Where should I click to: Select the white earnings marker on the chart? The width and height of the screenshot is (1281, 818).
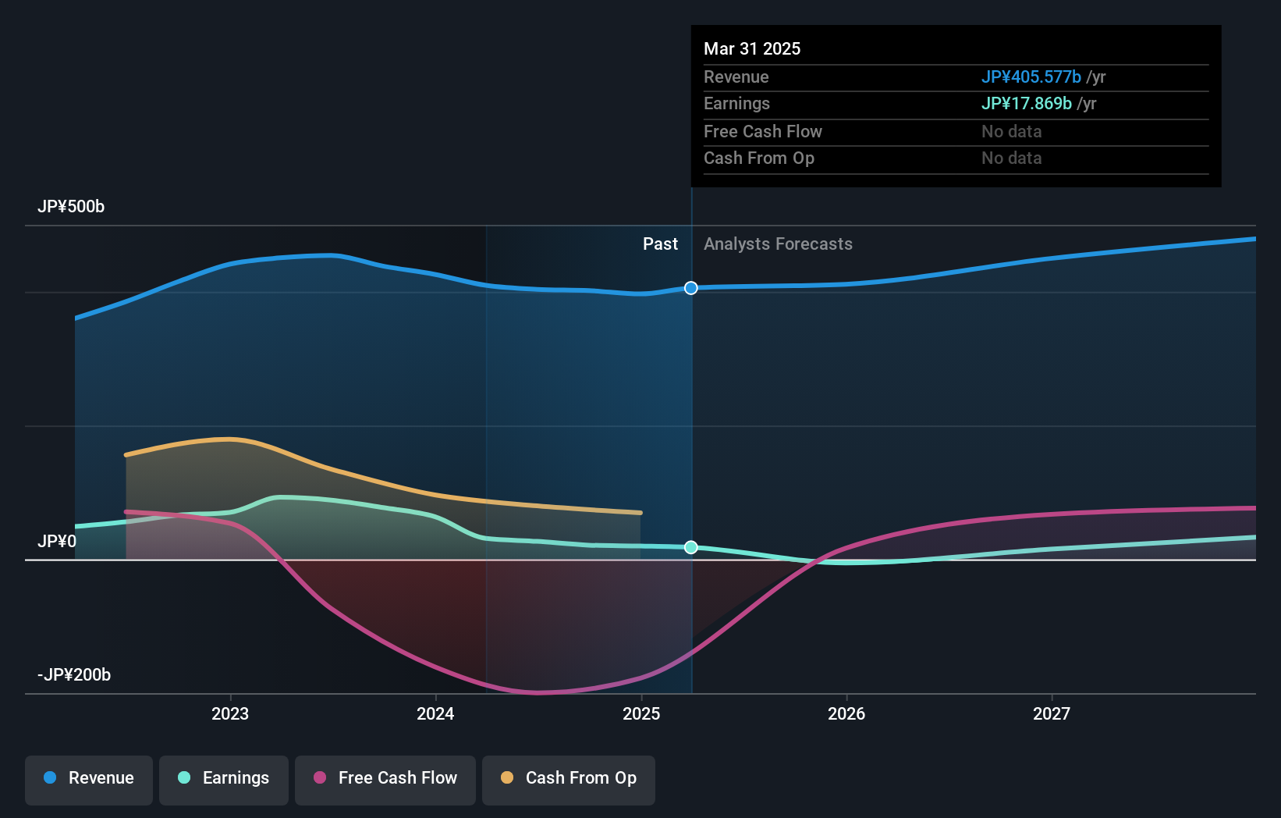tap(690, 547)
